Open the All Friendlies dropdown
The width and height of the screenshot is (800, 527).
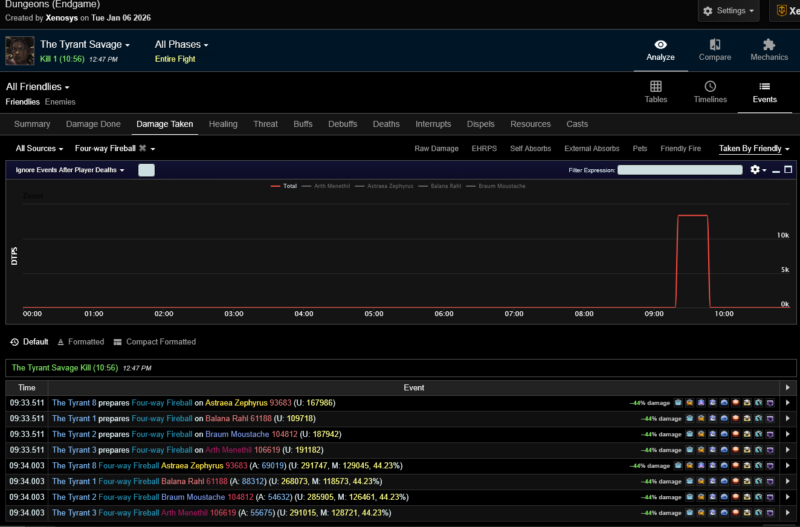[x=37, y=86]
